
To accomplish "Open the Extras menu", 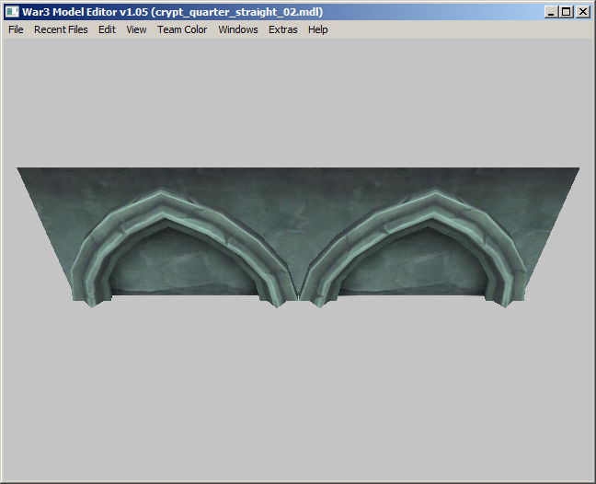I will (x=282, y=29).
